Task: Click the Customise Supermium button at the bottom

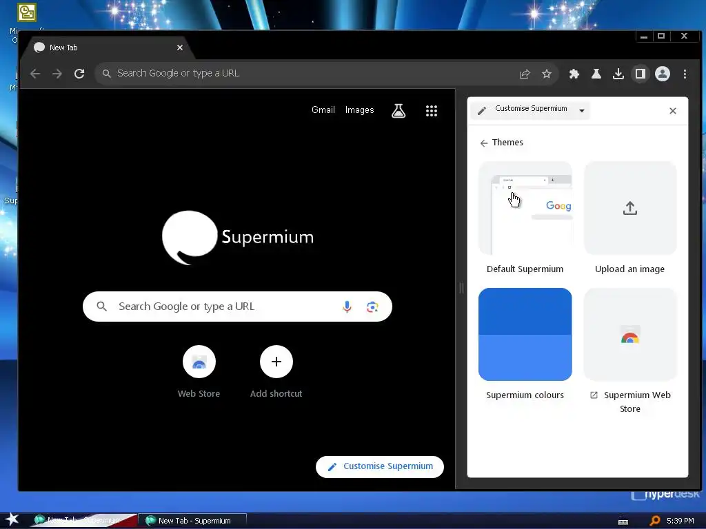Action: click(x=380, y=466)
